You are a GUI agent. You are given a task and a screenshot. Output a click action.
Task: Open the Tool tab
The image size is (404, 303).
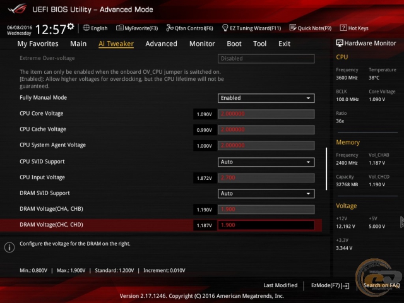click(x=259, y=44)
